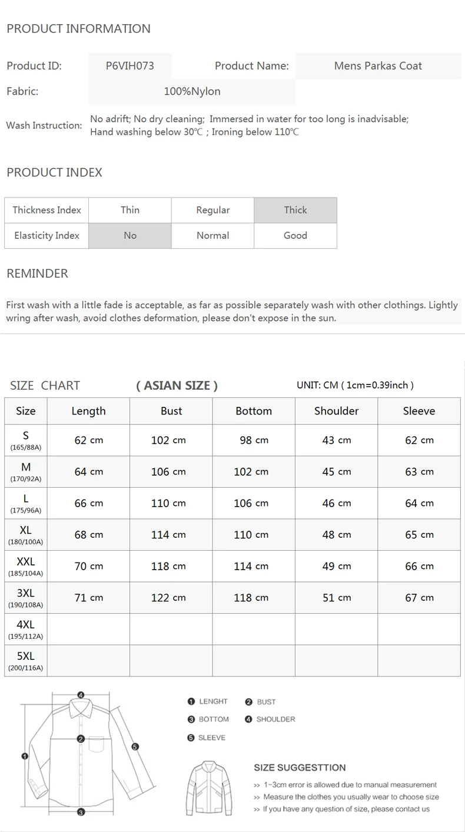465x832 pixels.
Task: Click the 100%Nylon fabric field
Action: pyautogui.click(x=192, y=91)
